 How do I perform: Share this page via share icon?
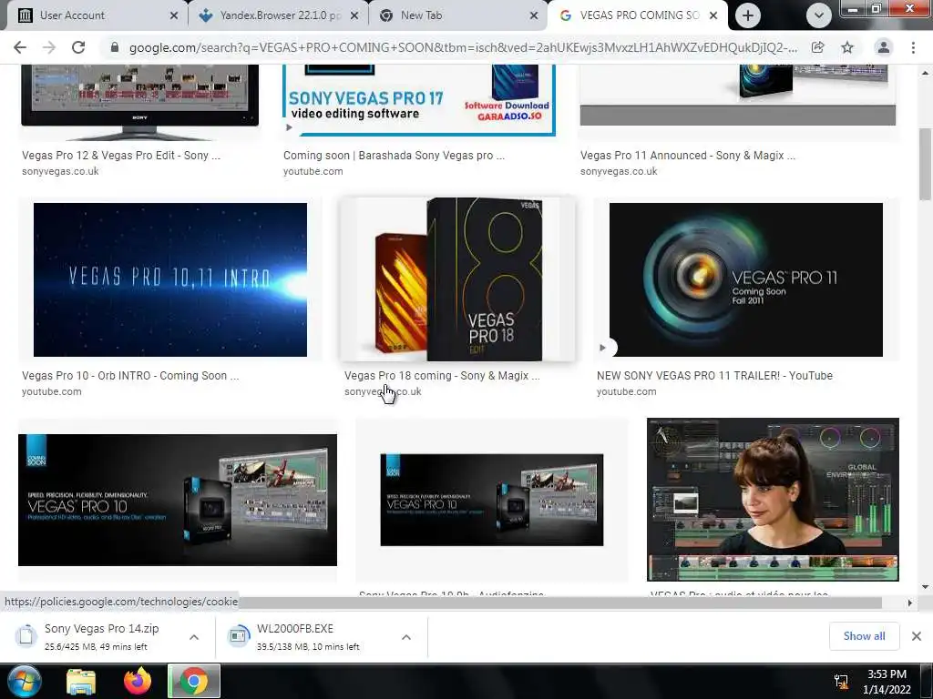coord(817,47)
